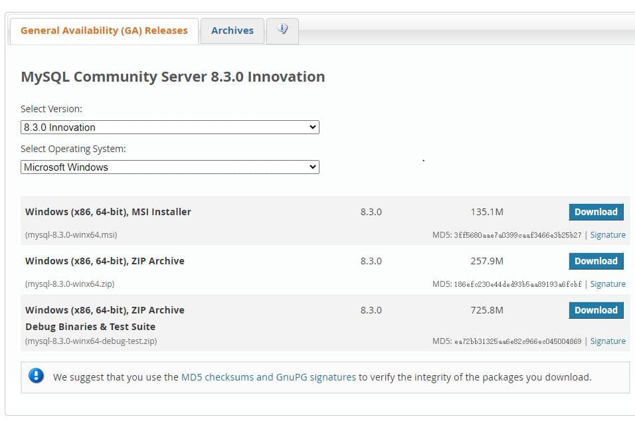Download the MSI Installer package
The width and height of the screenshot is (635, 429).
click(596, 212)
